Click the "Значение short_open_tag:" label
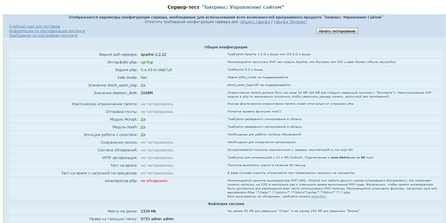Image resolution: width=446 pixels, height=223 pixels. (x=113, y=85)
